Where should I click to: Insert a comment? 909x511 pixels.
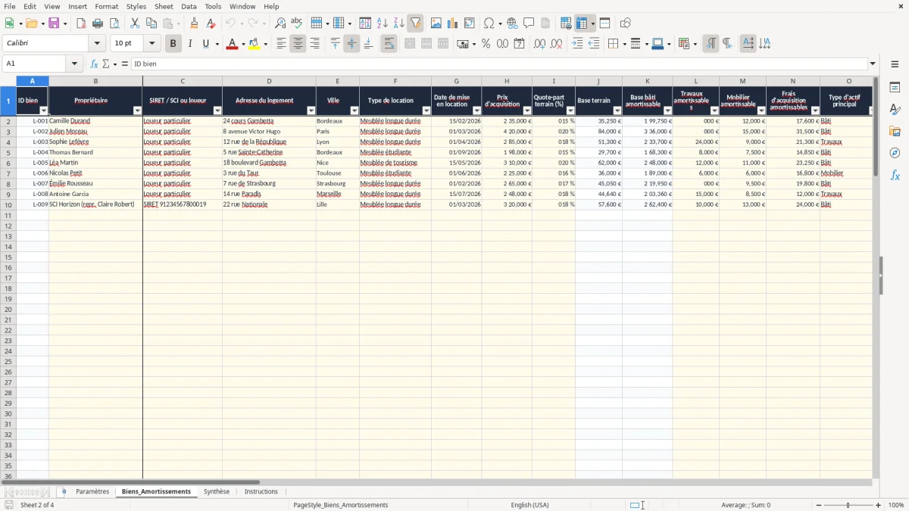coord(529,23)
